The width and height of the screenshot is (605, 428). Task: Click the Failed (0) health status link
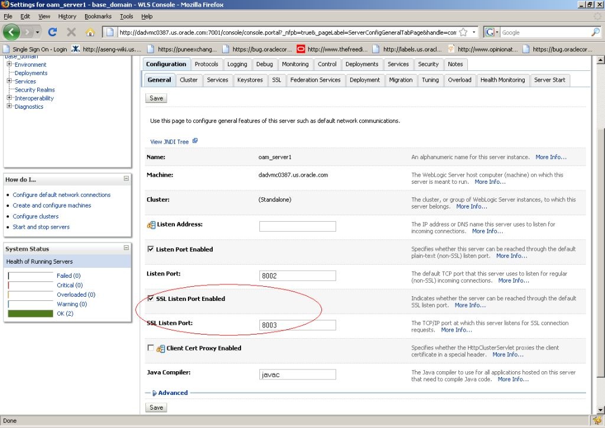69,275
